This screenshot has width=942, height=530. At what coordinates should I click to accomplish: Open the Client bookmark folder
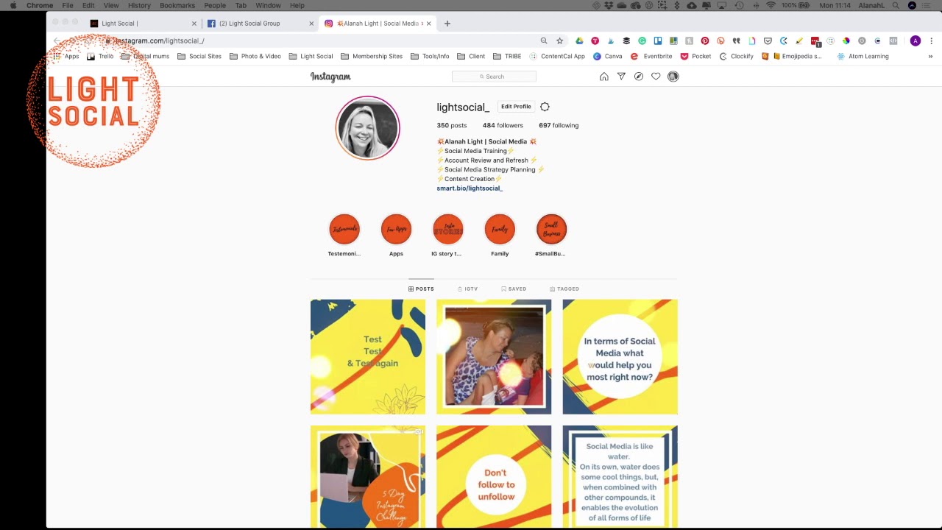(471, 57)
